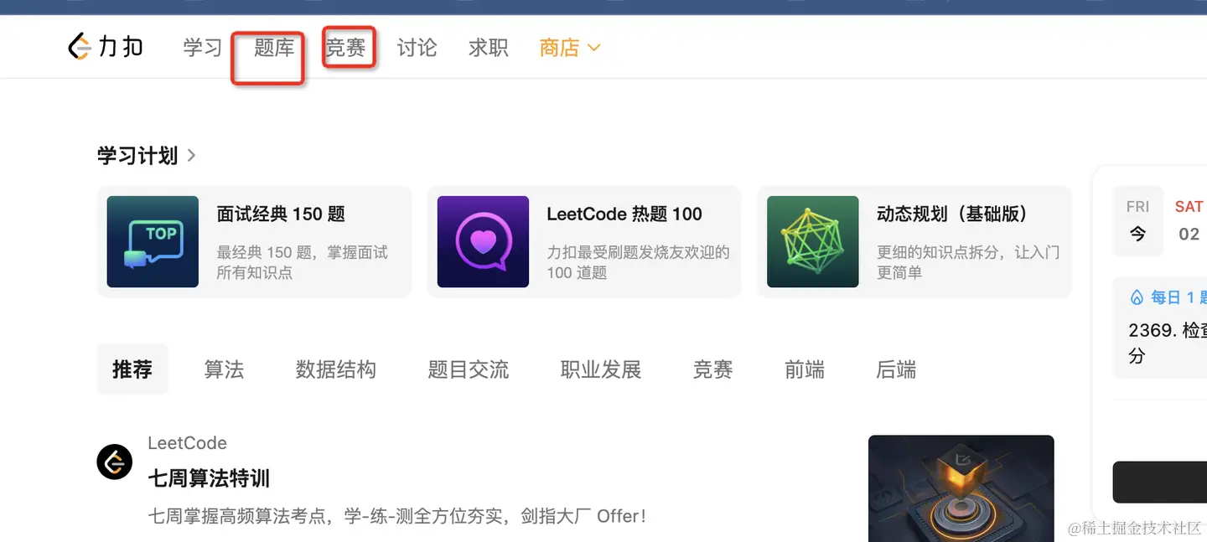Image resolution: width=1207 pixels, height=542 pixels.
Task: Click the LeetCode author name
Action: (188, 443)
